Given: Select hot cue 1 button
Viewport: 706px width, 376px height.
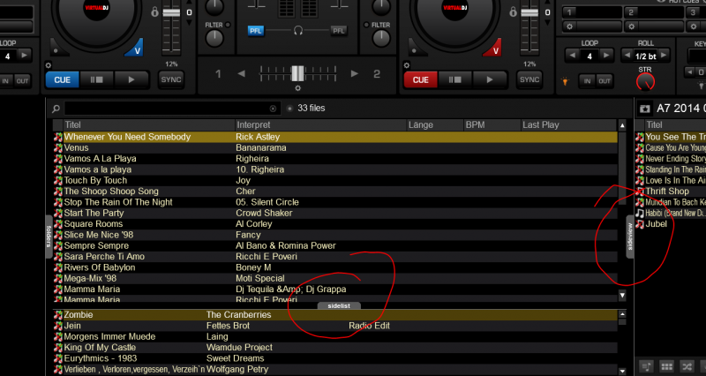Looking at the screenshot, I should click(x=592, y=12).
